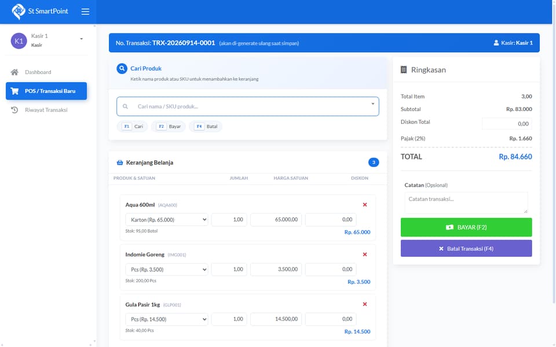Edit the Diskon Total field
This screenshot has height=347, width=556.
[507, 124]
